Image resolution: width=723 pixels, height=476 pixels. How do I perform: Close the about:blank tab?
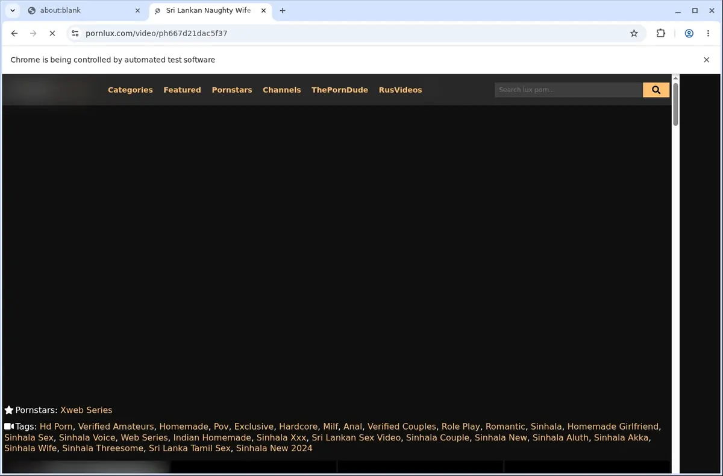click(137, 10)
